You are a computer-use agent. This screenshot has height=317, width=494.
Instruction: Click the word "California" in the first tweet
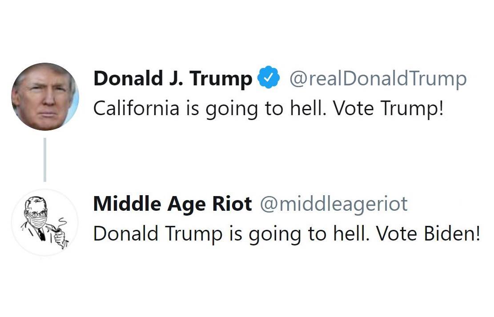[x=136, y=108]
